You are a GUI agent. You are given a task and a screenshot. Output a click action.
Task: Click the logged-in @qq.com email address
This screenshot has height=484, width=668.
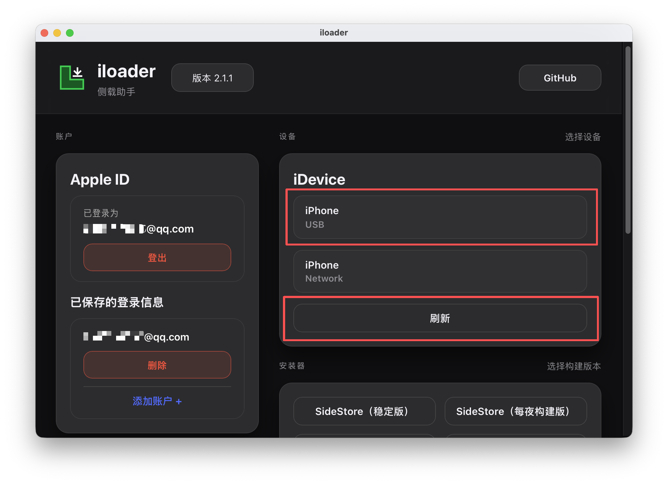coord(138,229)
